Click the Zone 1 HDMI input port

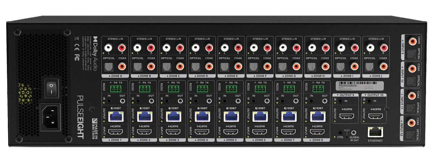tap(116, 132)
